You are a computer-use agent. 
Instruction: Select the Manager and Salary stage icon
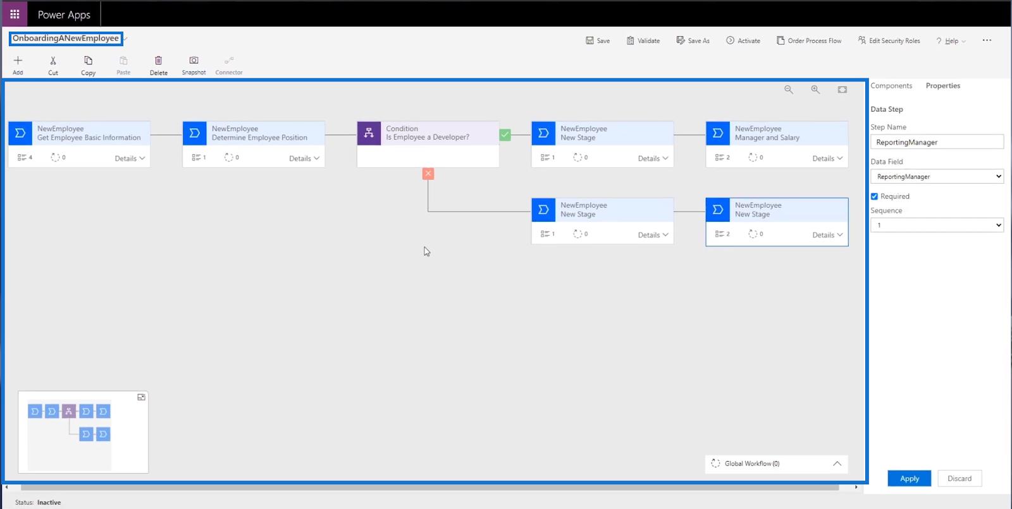click(x=718, y=133)
